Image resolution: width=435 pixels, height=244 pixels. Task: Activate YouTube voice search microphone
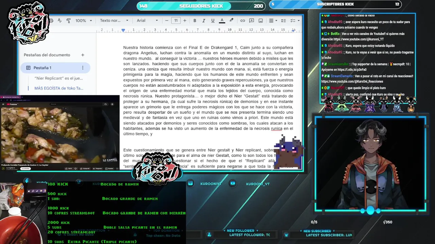coord(112,104)
